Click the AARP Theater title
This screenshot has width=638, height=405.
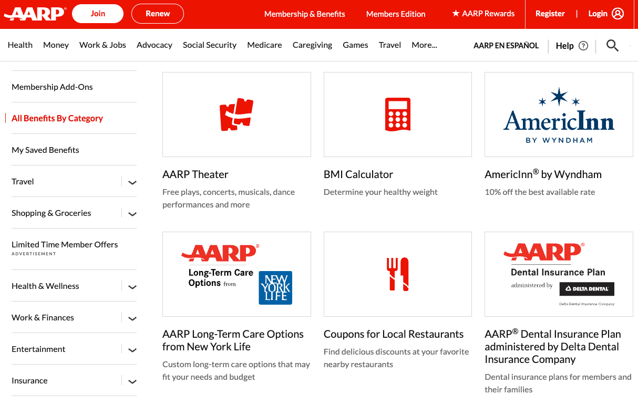[x=195, y=174]
